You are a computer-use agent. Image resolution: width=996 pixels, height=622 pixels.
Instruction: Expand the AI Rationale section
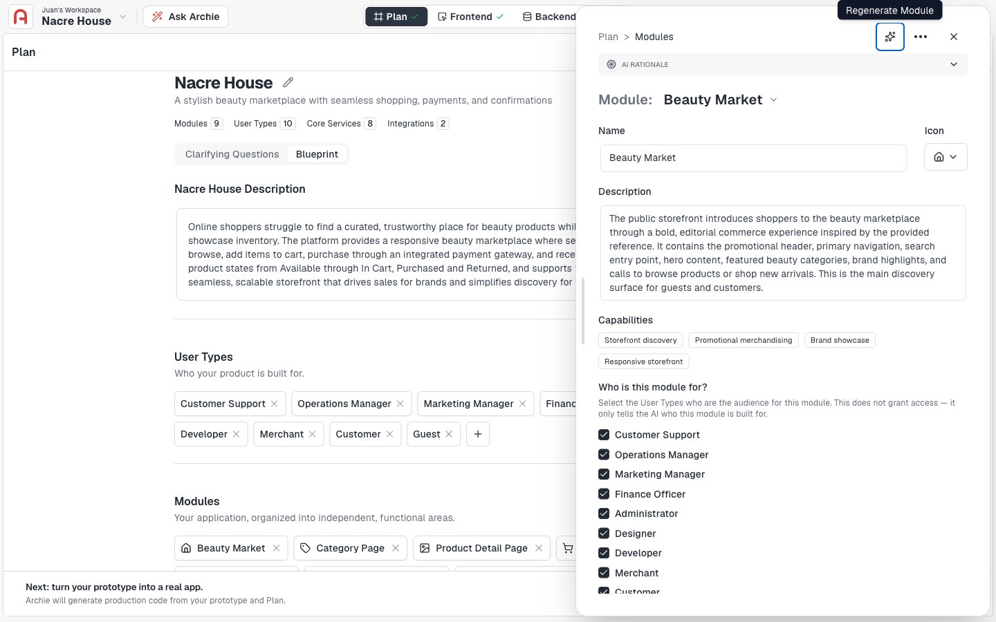click(x=783, y=64)
